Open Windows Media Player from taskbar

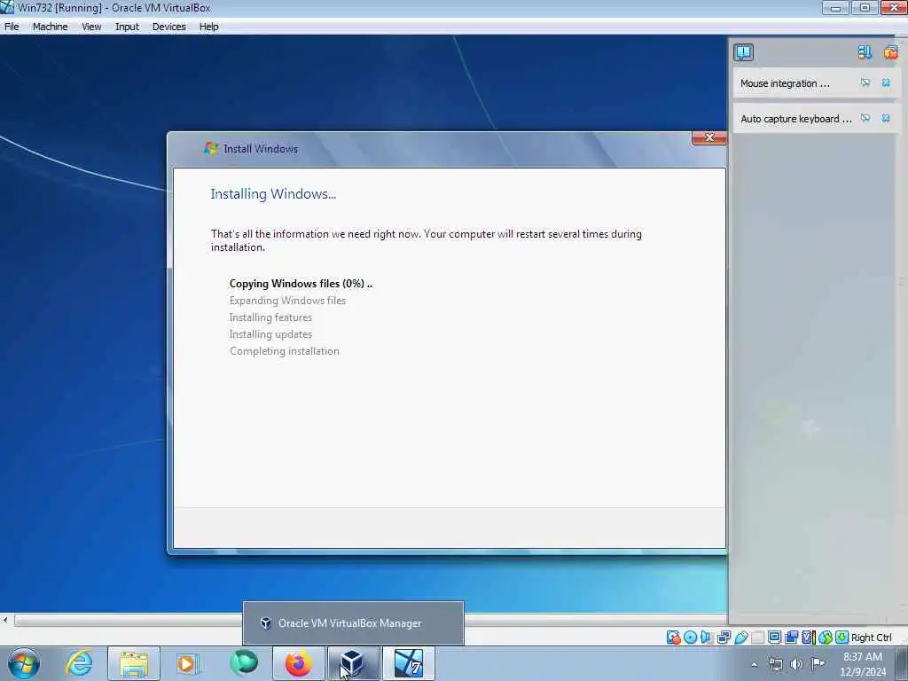point(188,663)
